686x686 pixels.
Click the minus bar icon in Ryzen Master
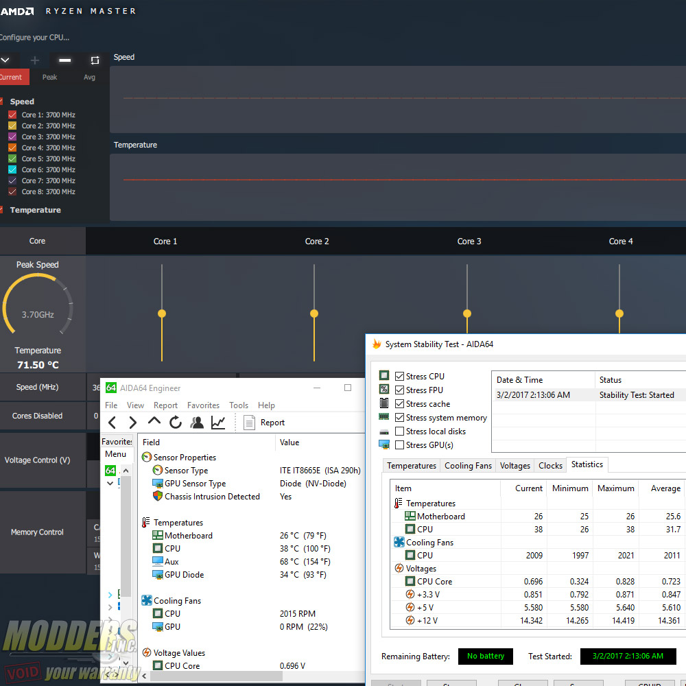64,60
